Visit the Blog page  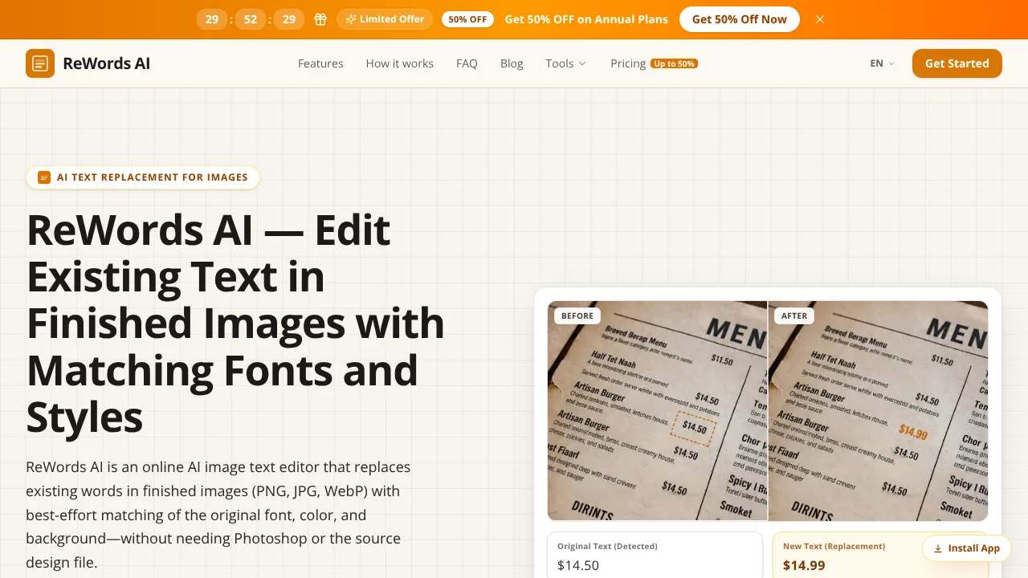pyautogui.click(x=512, y=63)
